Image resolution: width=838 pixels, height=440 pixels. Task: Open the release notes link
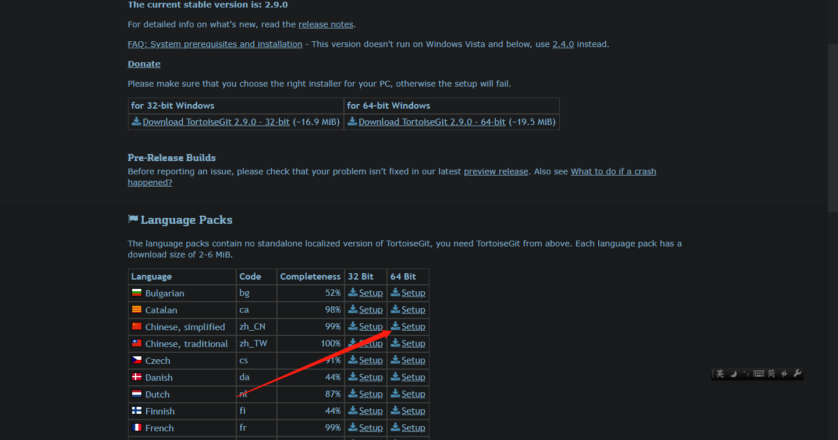click(326, 24)
